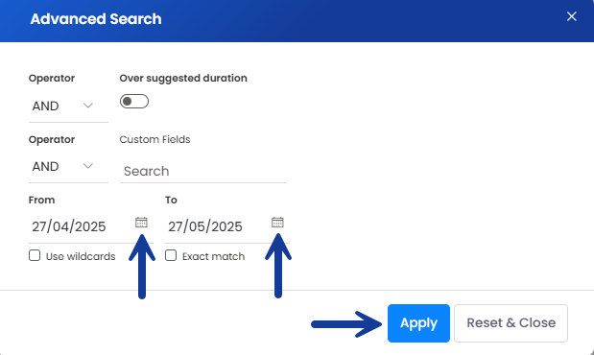Click the Over suggested duration label

coord(183,78)
